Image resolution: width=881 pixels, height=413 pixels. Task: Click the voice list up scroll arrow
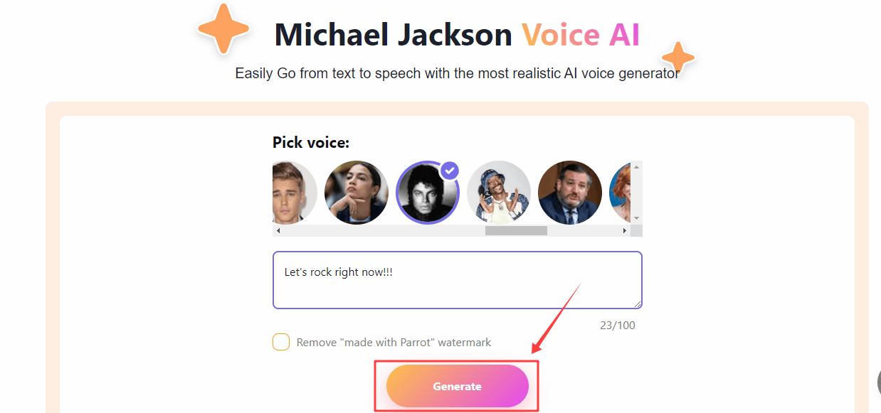[636, 167]
